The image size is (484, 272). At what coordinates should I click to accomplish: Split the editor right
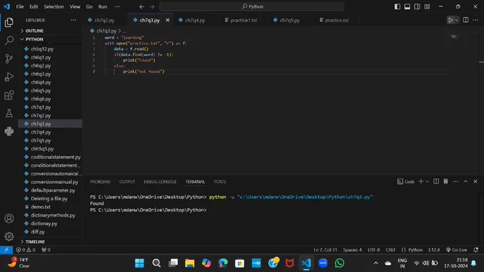(465, 21)
